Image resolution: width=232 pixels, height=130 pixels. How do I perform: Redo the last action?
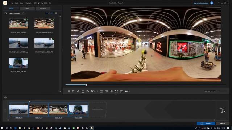pyautogui.click(x=42, y=3)
